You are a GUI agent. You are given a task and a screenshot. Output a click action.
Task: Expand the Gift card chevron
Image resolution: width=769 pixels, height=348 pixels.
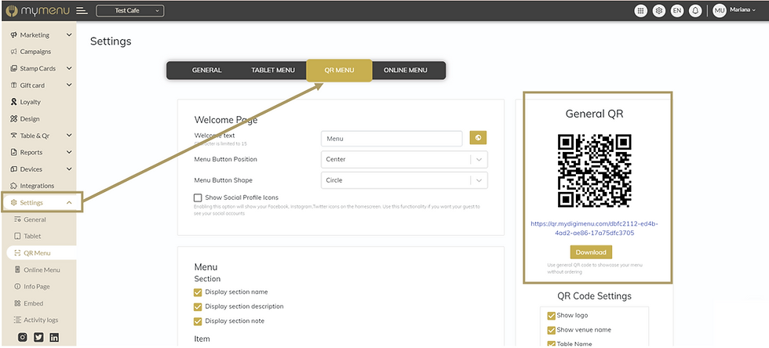click(69, 85)
